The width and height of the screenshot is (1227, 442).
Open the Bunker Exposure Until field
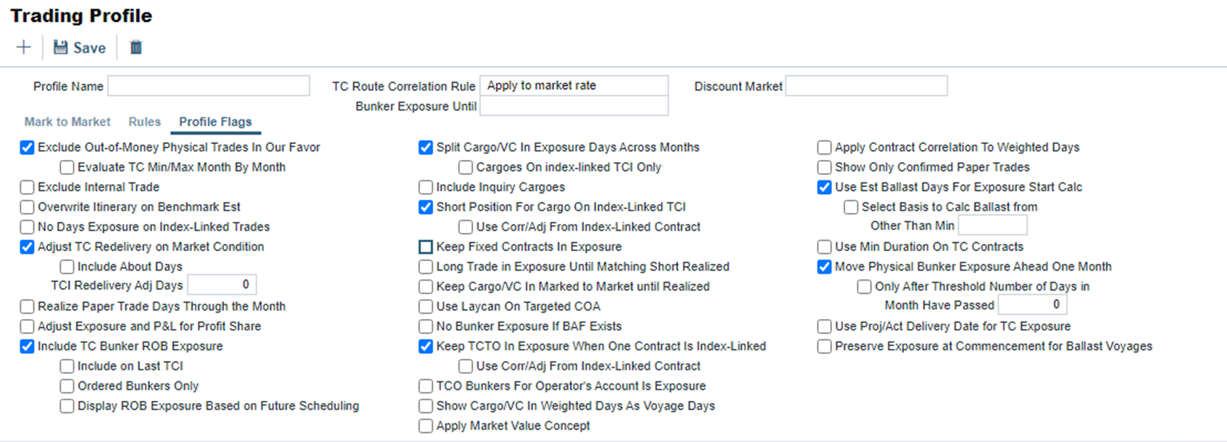[x=574, y=106]
